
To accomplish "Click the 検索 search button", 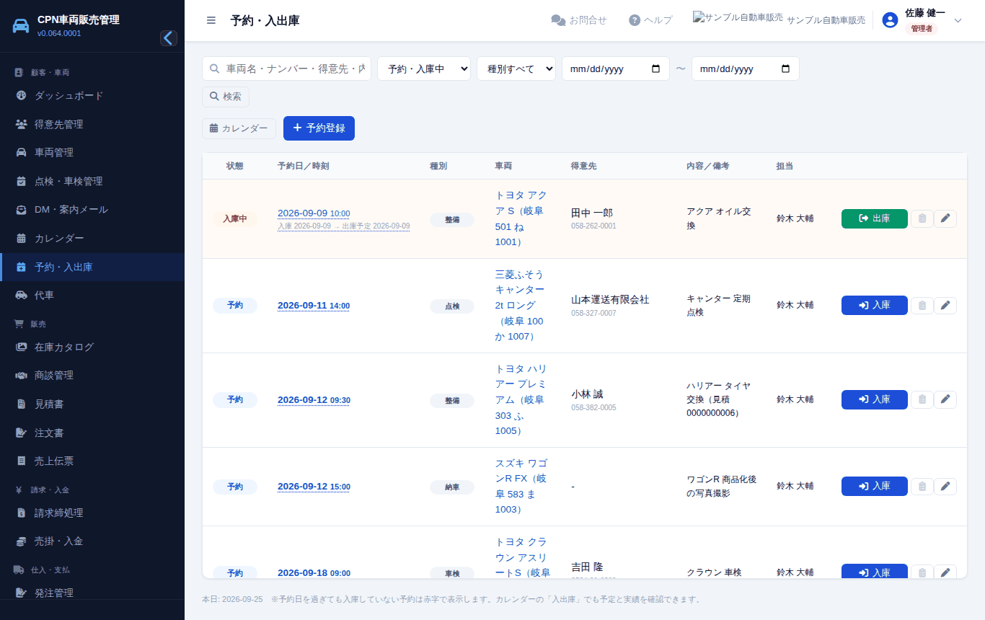I will point(226,97).
